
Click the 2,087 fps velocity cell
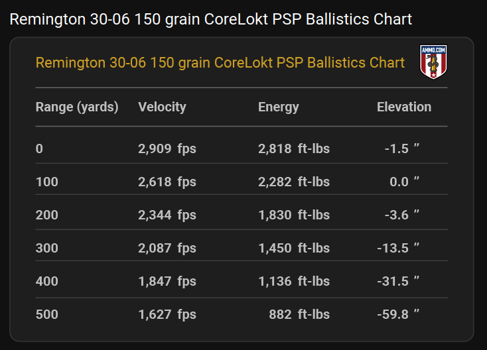167,248
